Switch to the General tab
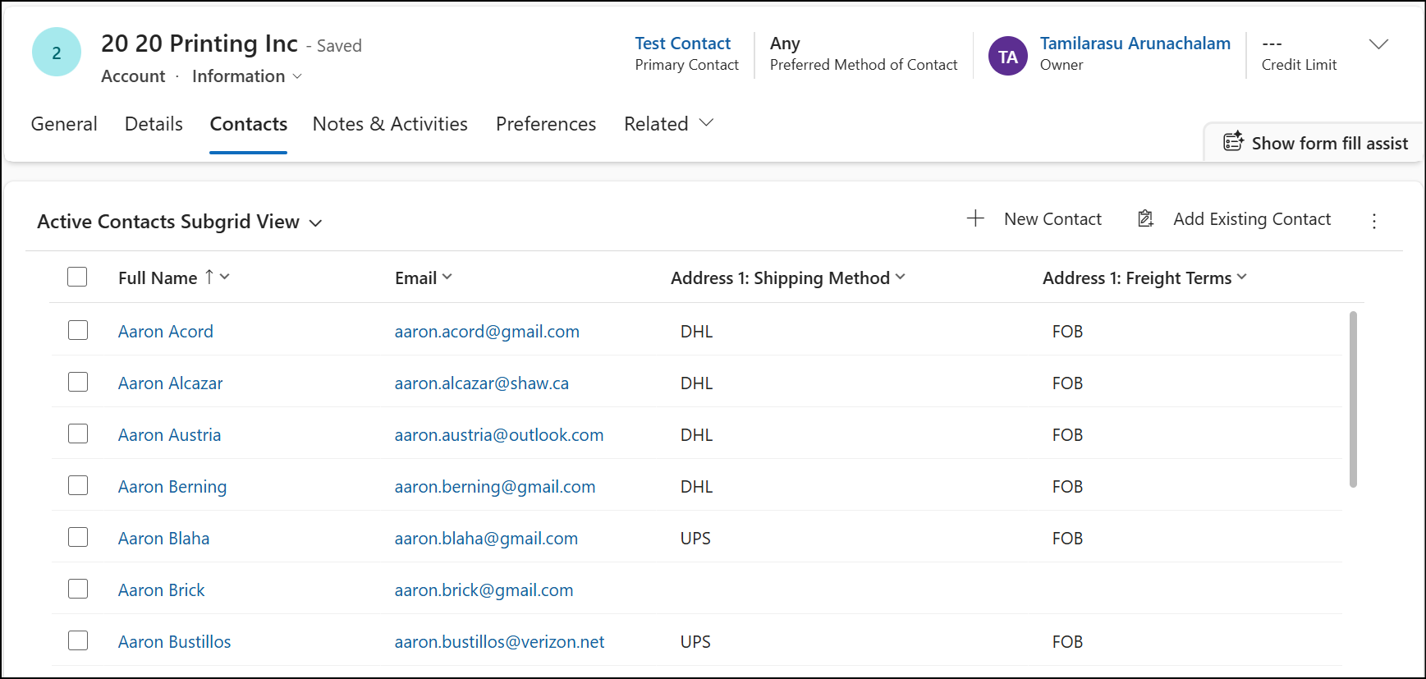 click(x=64, y=124)
